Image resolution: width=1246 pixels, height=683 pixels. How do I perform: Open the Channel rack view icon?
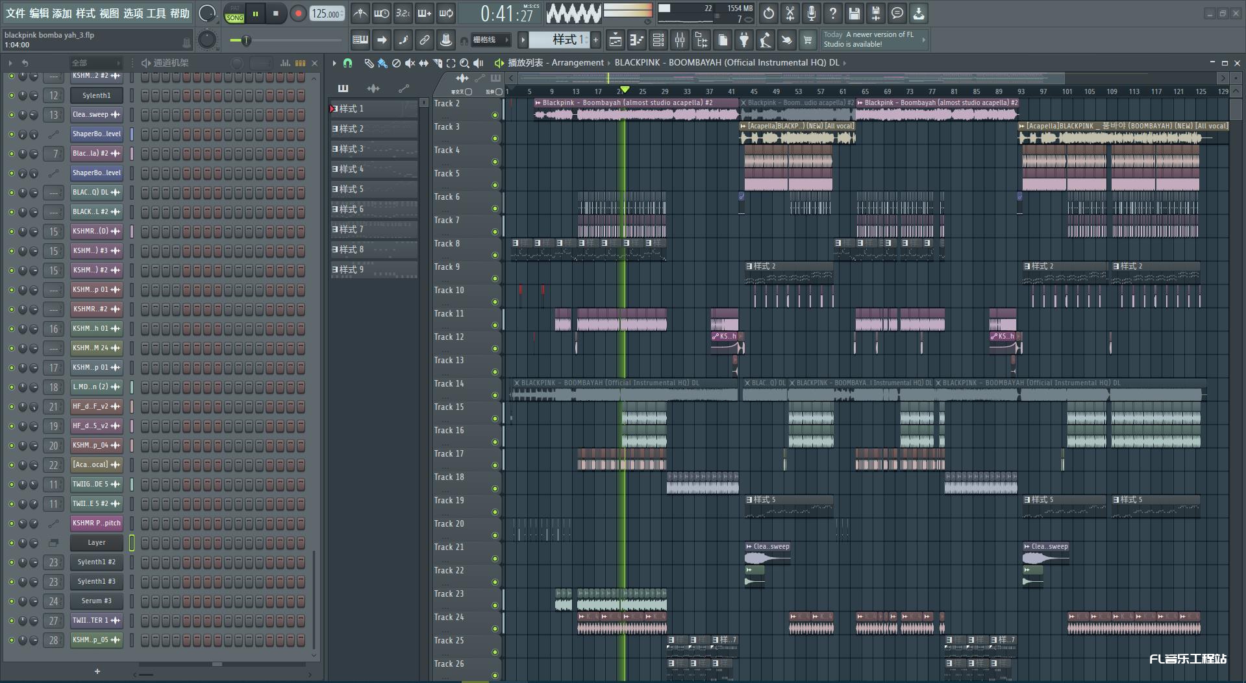pos(658,40)
